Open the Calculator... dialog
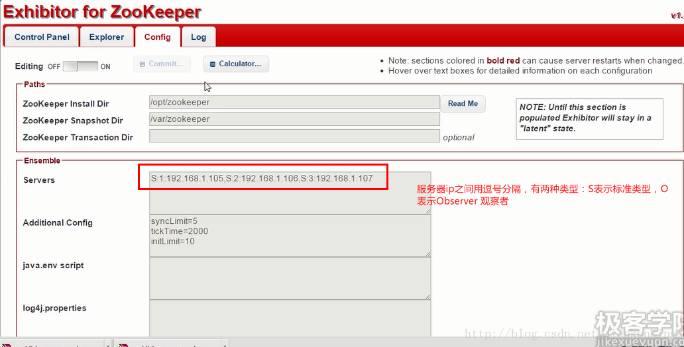The width and height of the screenshot is (684, 347). click(x=236, y=64)
